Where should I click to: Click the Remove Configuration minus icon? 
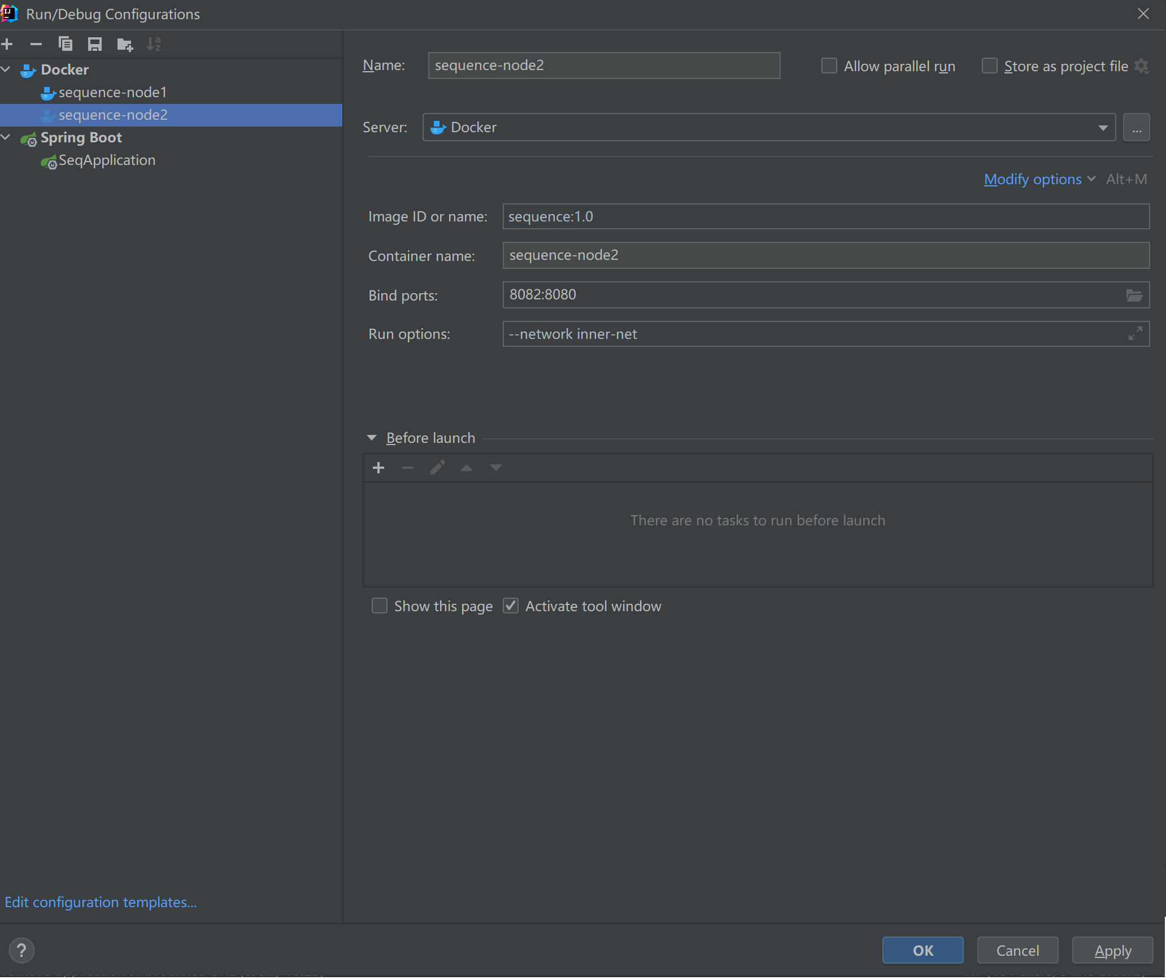point(36,44)
